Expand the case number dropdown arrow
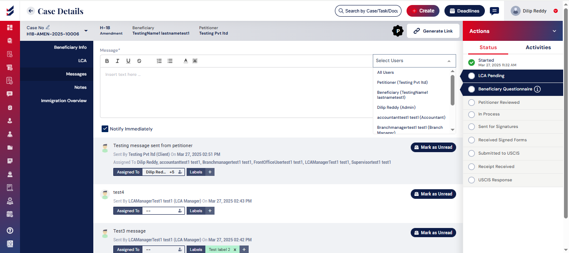Screen dimensions: 569x253 point(86,31)
